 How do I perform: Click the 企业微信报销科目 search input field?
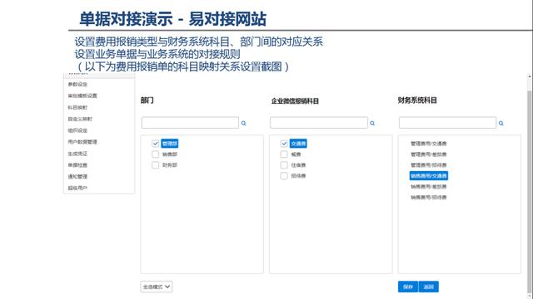pyautogui.click(x=319, y=123)
